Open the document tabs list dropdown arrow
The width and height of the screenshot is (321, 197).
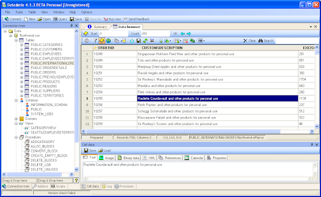311,26
